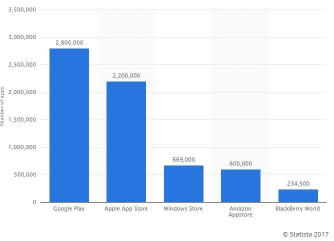The width and height of the screenshot is (334, 241).
Task: Select the 234,500 value label
Action: click(x=298, y=183)
